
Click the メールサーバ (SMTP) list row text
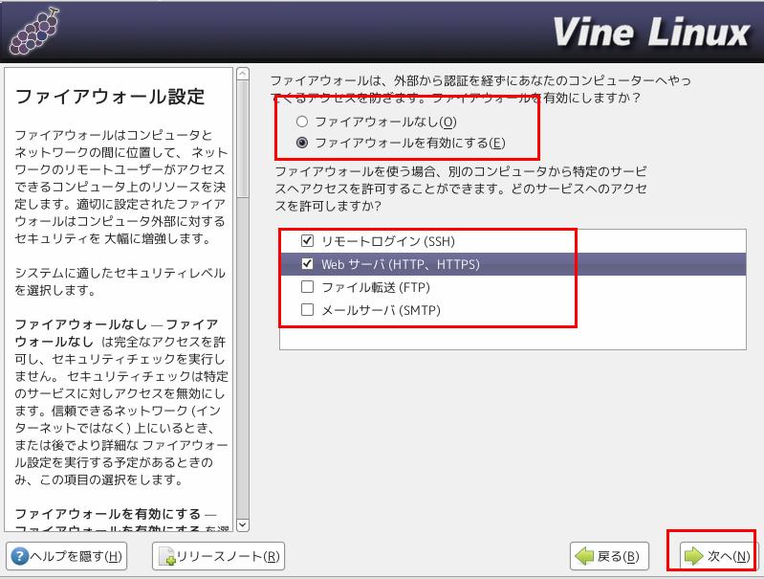[381, 310]
